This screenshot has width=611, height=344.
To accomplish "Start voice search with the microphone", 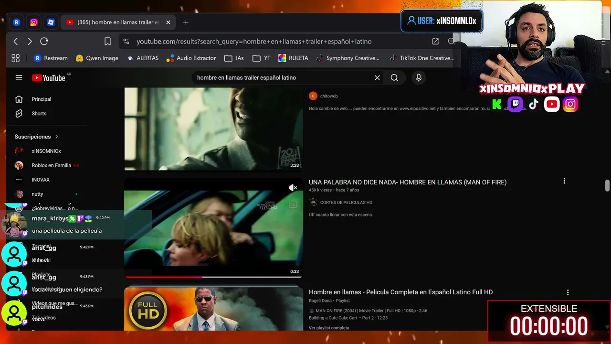I will (419, 78).
